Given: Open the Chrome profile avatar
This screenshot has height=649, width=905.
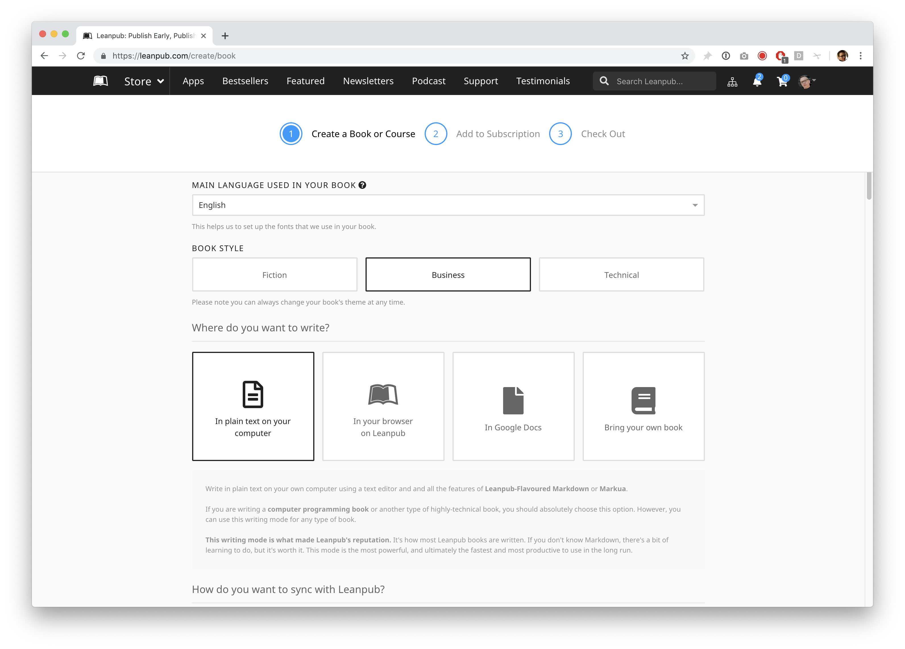Looking at the screenshot, I should (842, 56).
